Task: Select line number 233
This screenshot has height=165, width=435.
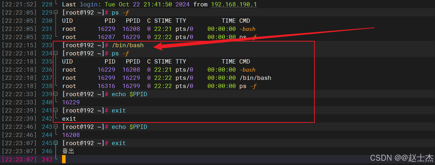Action: [x=47, y=45]
